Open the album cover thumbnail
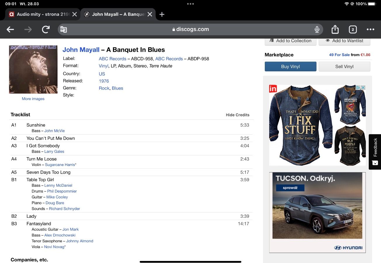Image resolution: width=381 pixels, height=263 pixels. click(33, 70)
